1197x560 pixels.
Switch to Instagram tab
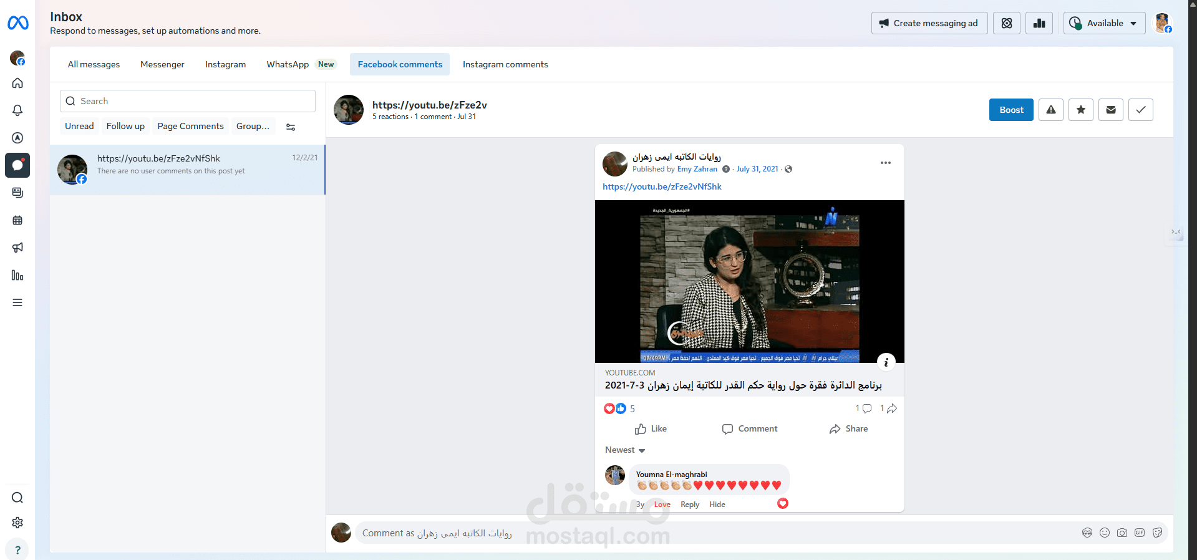pyautogui.click(x=225, y=64)
